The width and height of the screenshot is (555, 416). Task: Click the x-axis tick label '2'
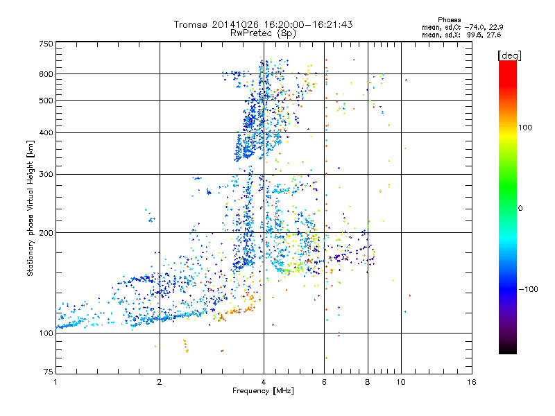coord(160,382)
